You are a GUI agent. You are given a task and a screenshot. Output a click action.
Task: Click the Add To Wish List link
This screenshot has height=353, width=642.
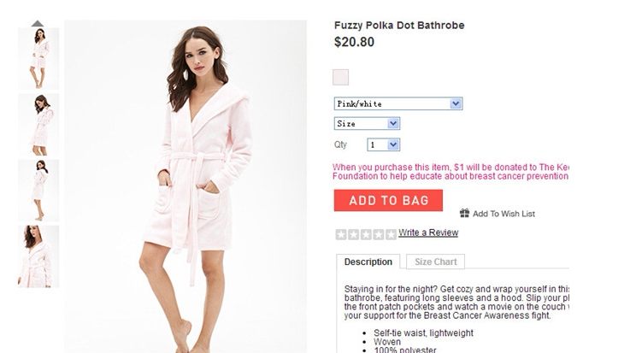coord(504,214)
